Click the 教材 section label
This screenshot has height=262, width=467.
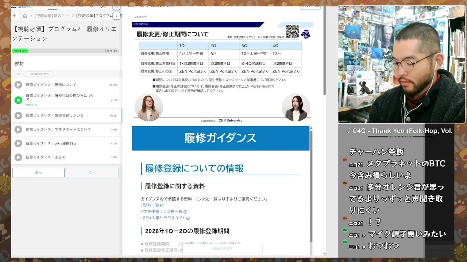[19, 63]
